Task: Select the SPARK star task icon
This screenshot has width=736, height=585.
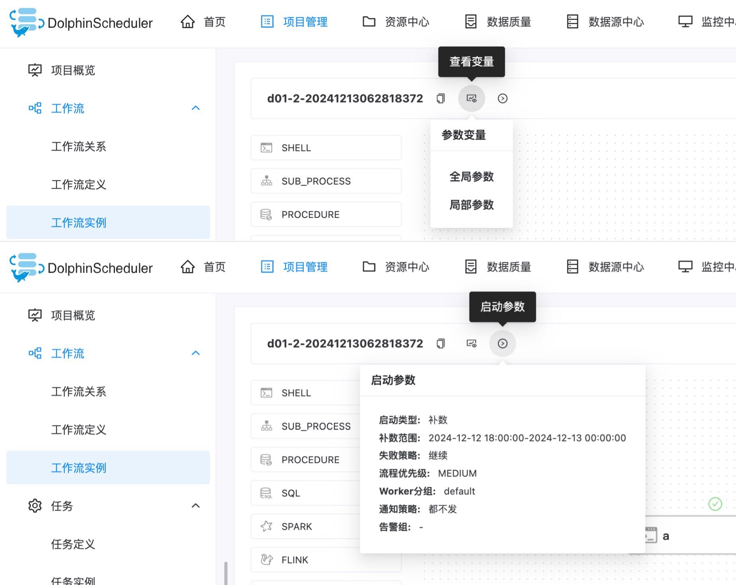Action: pos(266,526)
